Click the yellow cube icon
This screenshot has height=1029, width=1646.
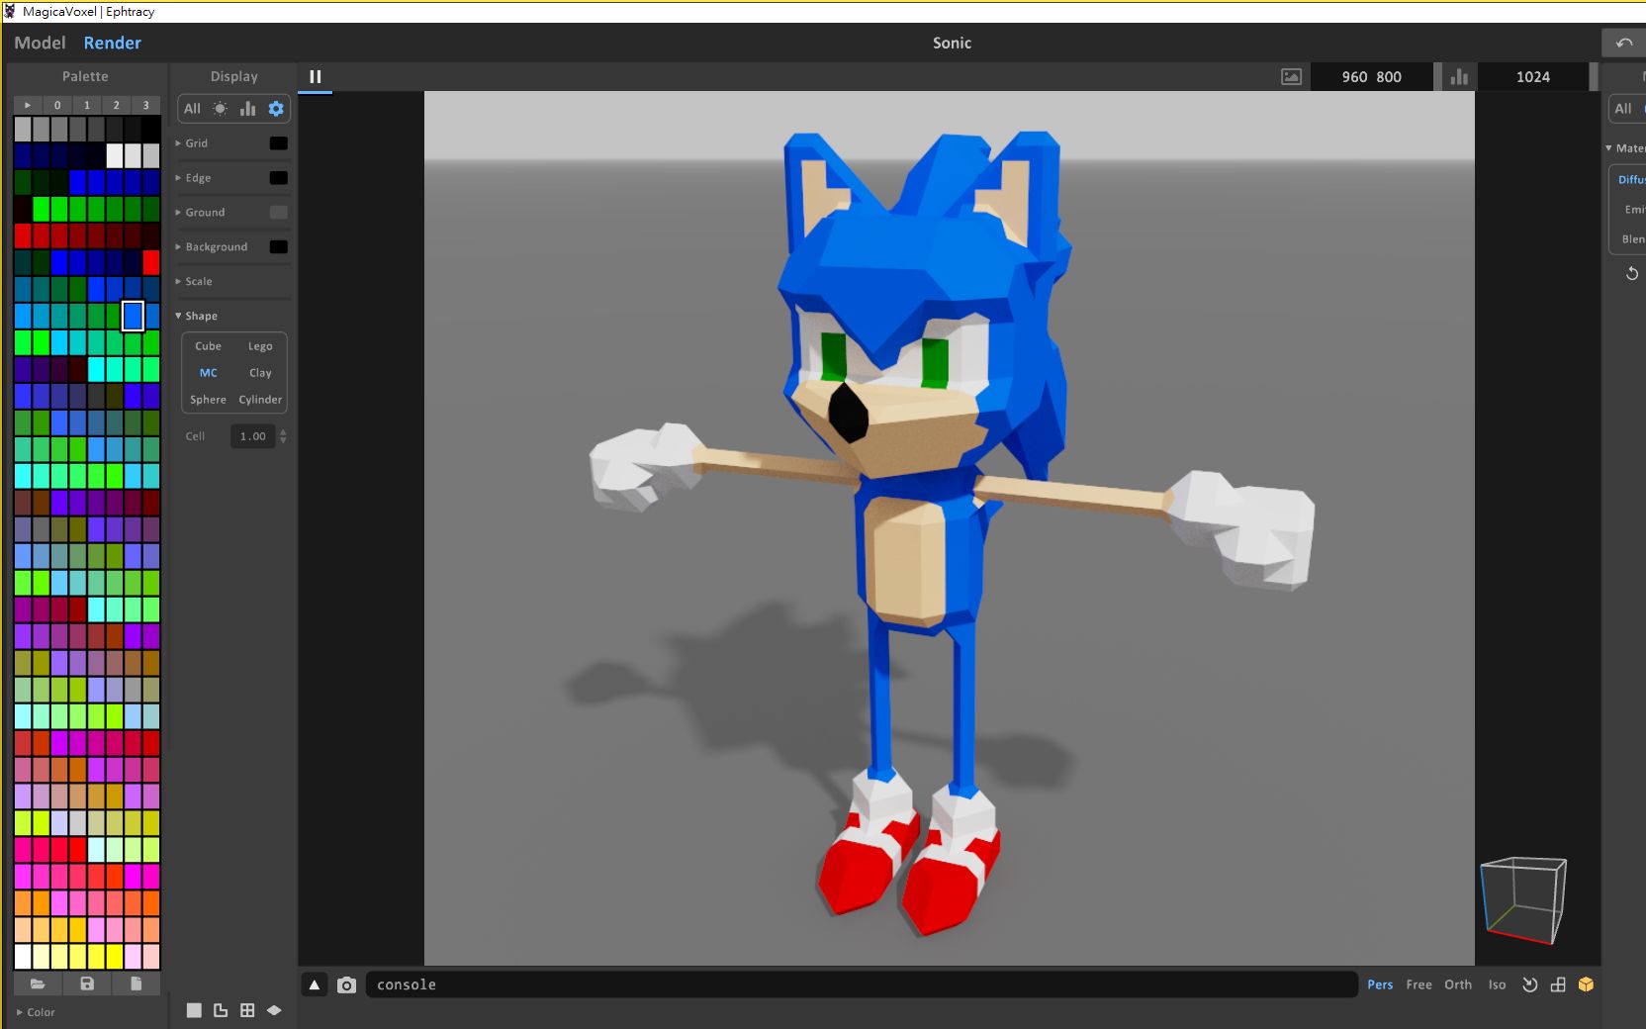click(x=1586, y=984)
